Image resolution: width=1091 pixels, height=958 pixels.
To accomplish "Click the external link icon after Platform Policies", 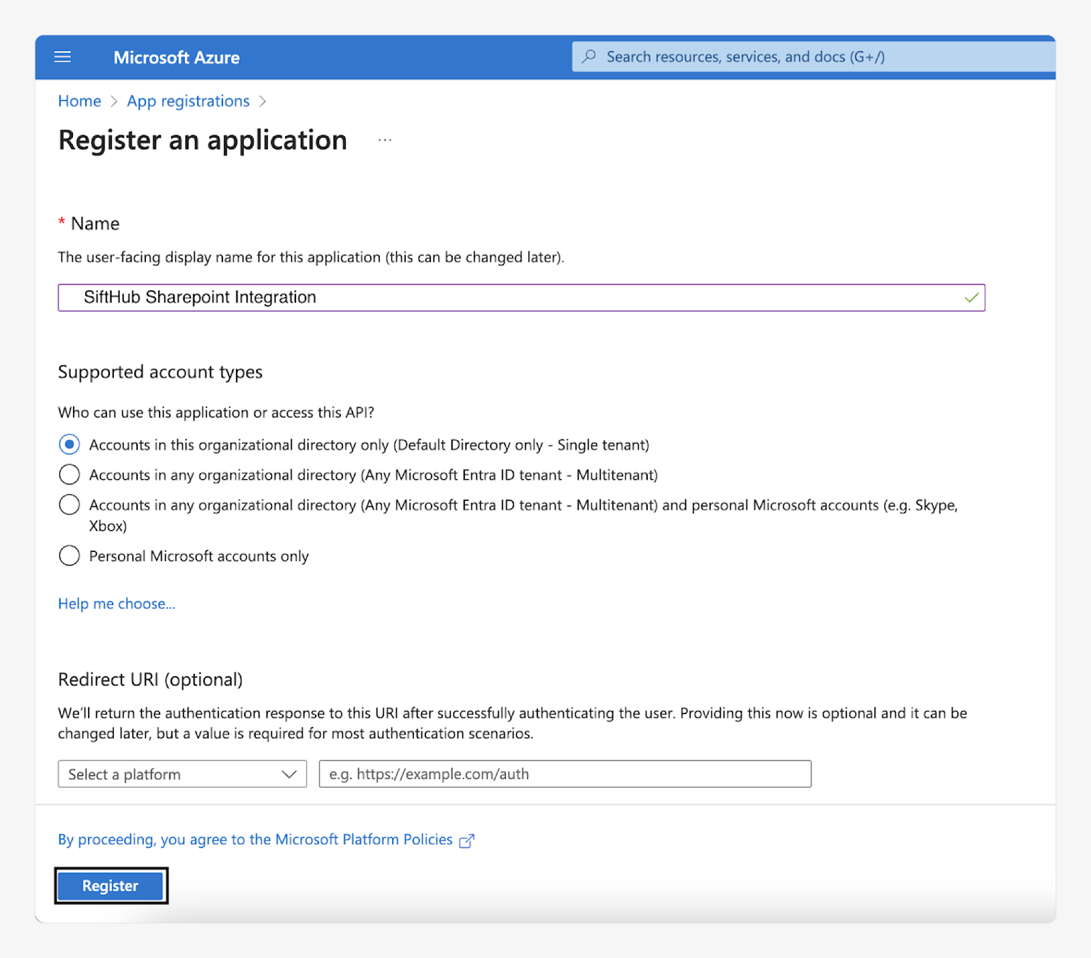I will tap(466, 841).
